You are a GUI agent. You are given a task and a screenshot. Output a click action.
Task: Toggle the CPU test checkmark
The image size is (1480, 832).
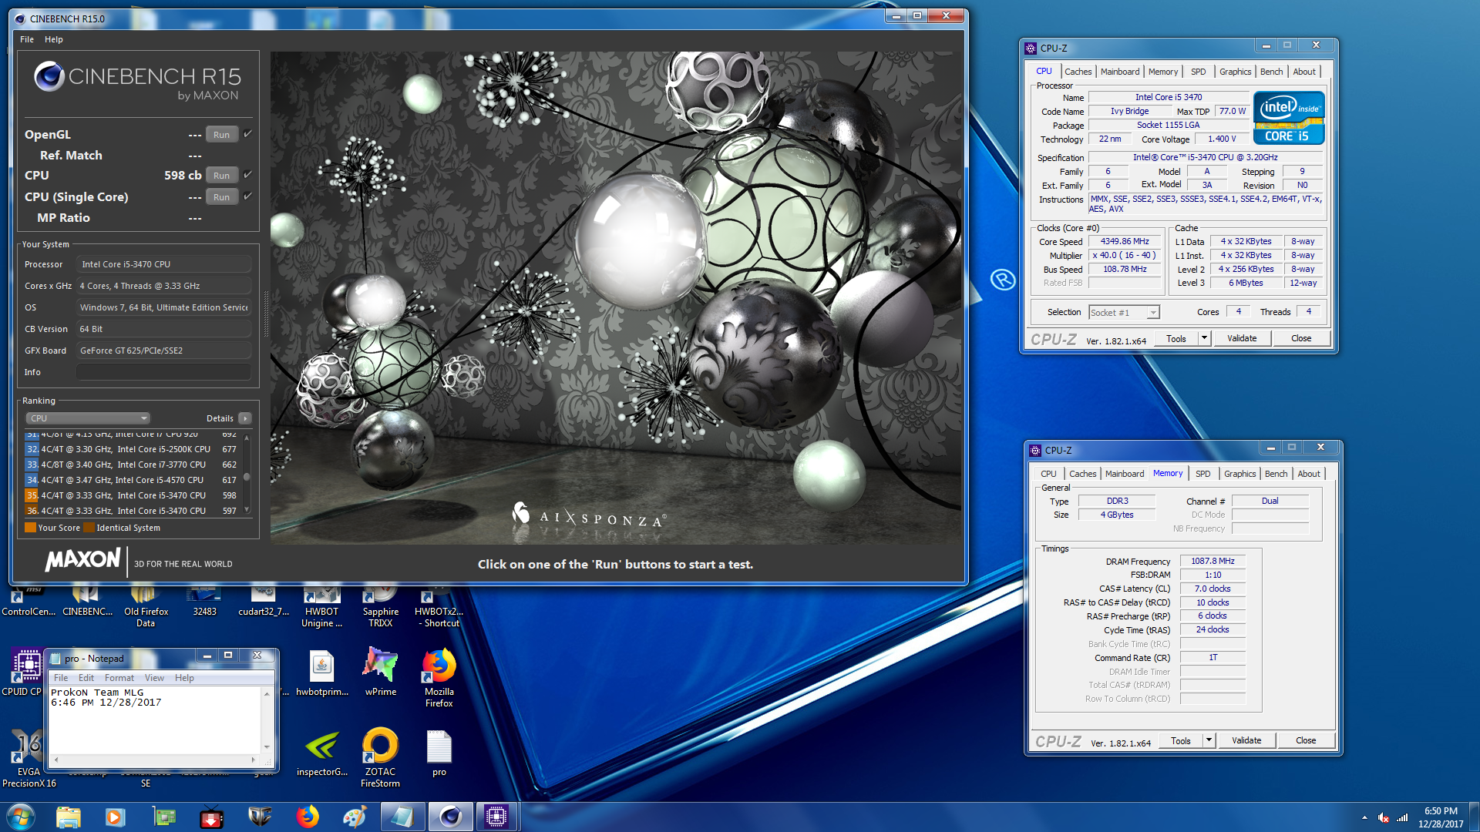point(248,175)
